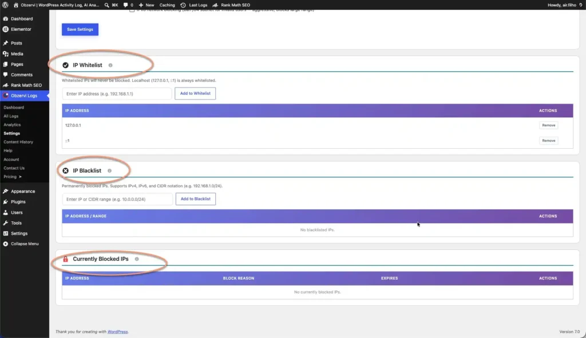Open the comments bubble icon in admin bar
Viewport: 586px width, 338px height.
coord(125,5)
